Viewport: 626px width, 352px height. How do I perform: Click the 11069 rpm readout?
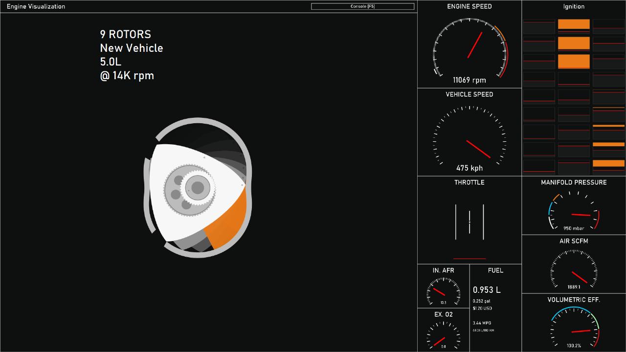tap(469, 80)
